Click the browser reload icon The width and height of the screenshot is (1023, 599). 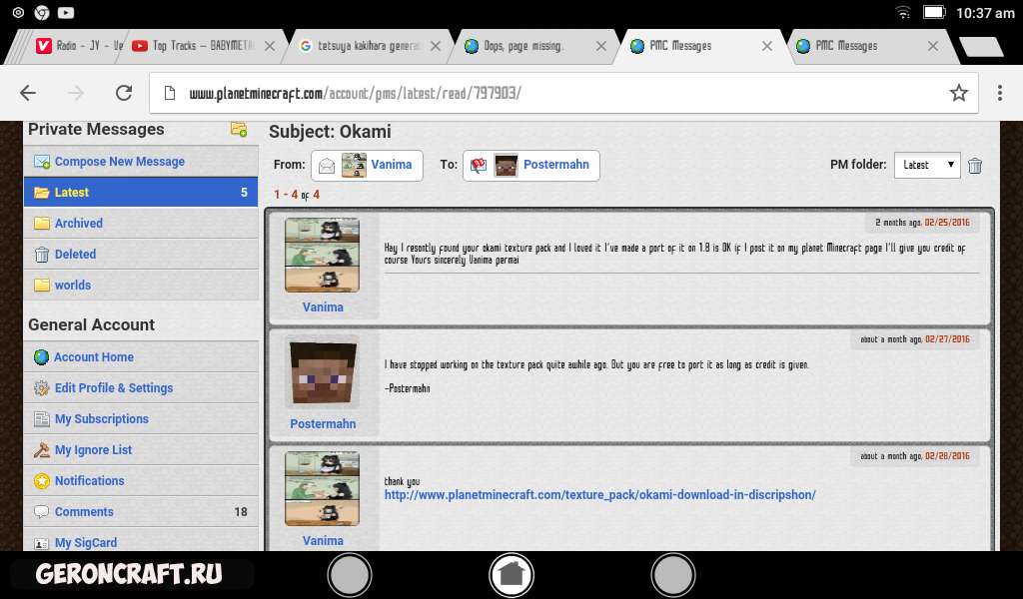[x=124, y=93]
